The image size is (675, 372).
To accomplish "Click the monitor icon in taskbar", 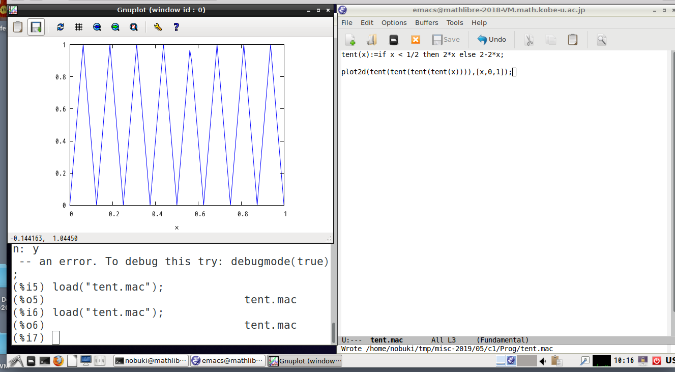I will click(86, 361).
